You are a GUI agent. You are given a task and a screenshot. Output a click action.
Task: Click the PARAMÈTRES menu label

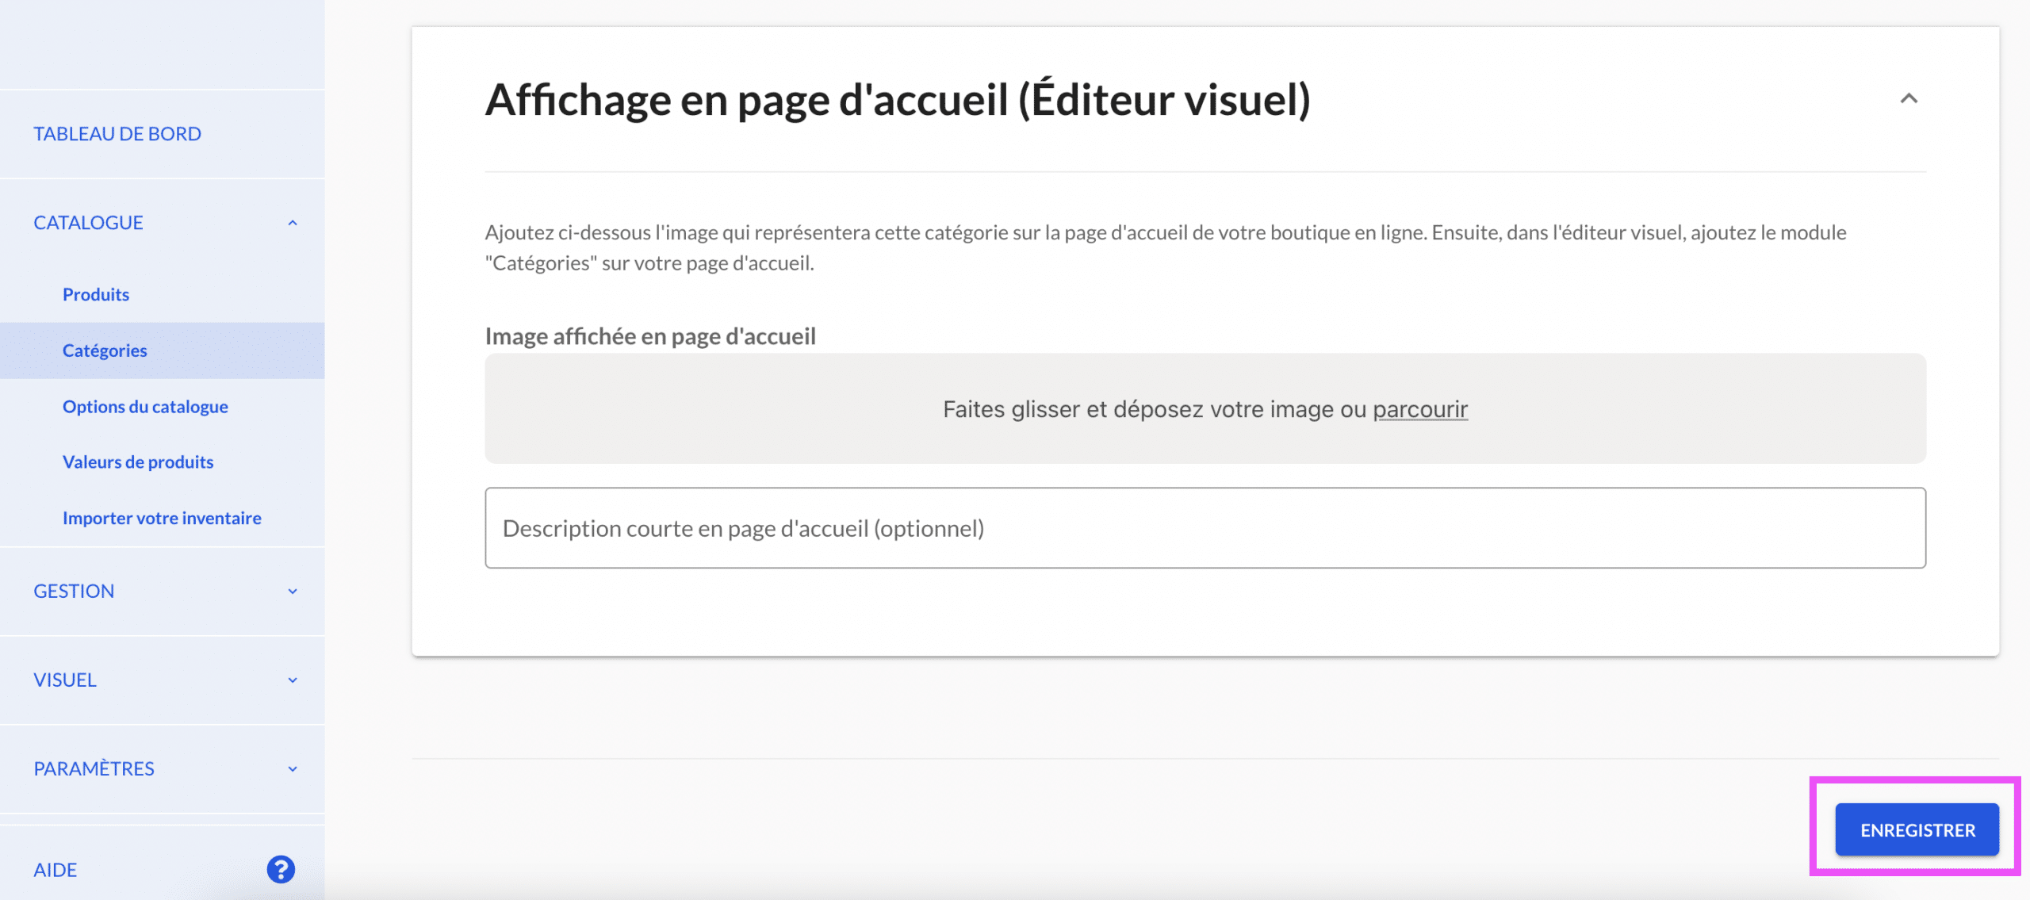coord(94,769)
